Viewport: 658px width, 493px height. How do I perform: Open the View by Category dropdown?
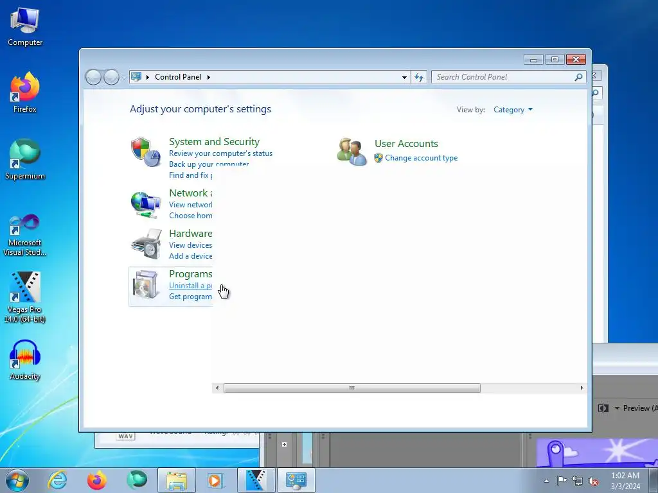pos(513,110)
